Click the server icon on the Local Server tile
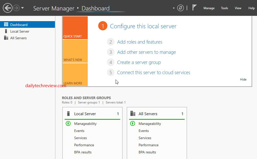 (68, 114)
